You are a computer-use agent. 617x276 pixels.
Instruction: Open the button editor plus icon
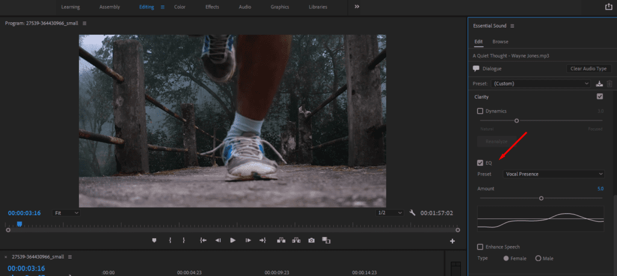[453, 241]
